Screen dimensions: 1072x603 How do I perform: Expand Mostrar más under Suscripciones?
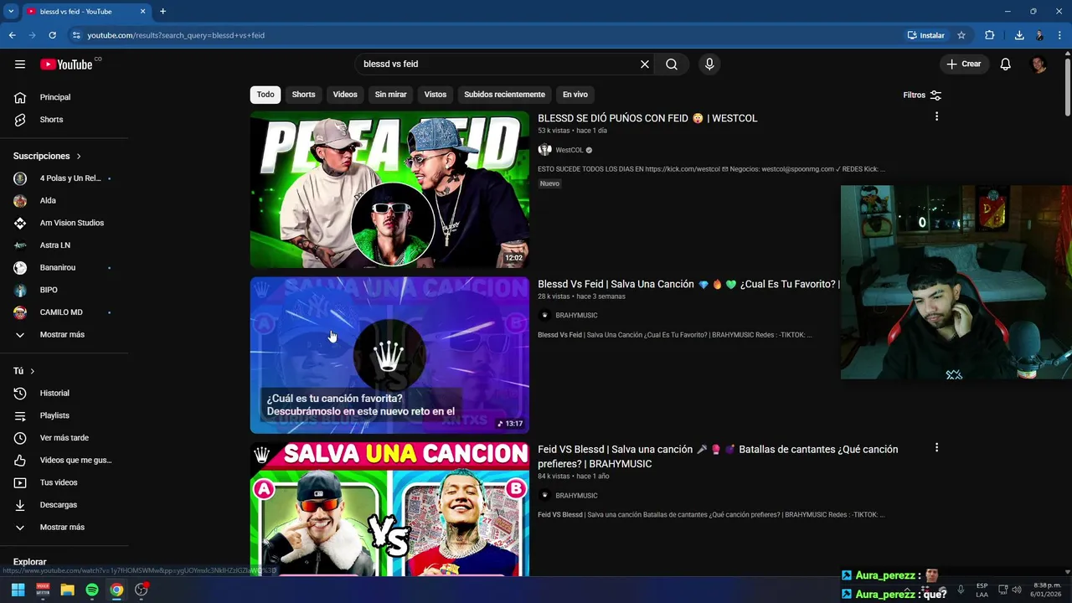point(64,335)
